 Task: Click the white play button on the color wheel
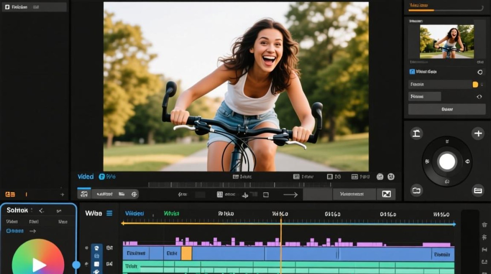point(39,265)
